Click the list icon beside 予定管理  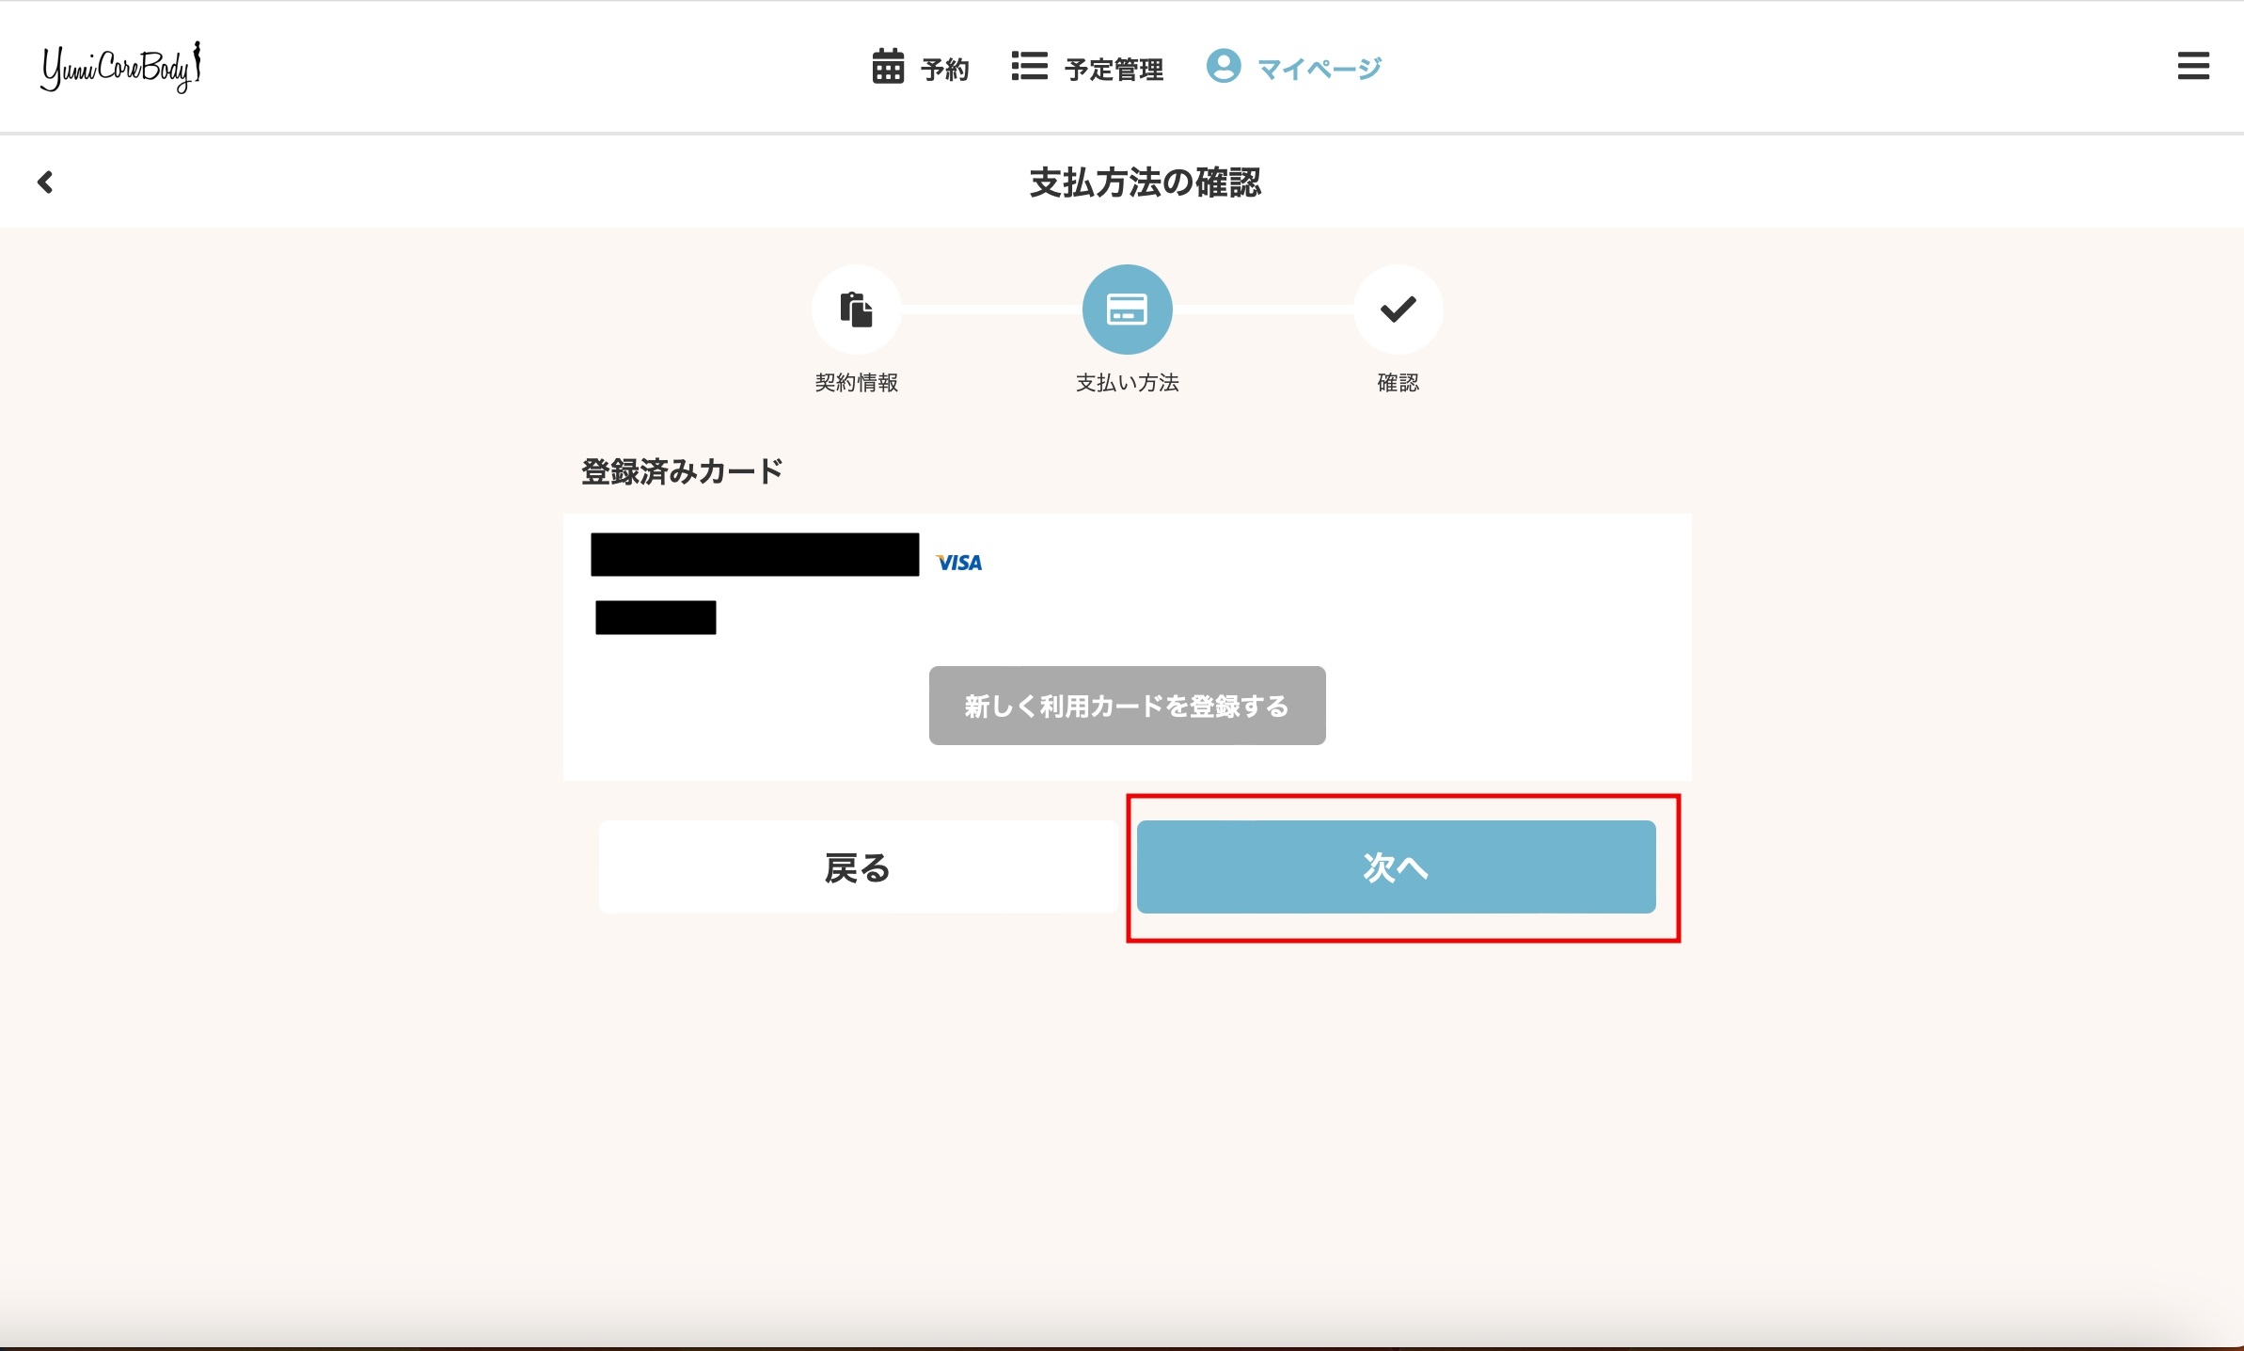[1029, 67]
